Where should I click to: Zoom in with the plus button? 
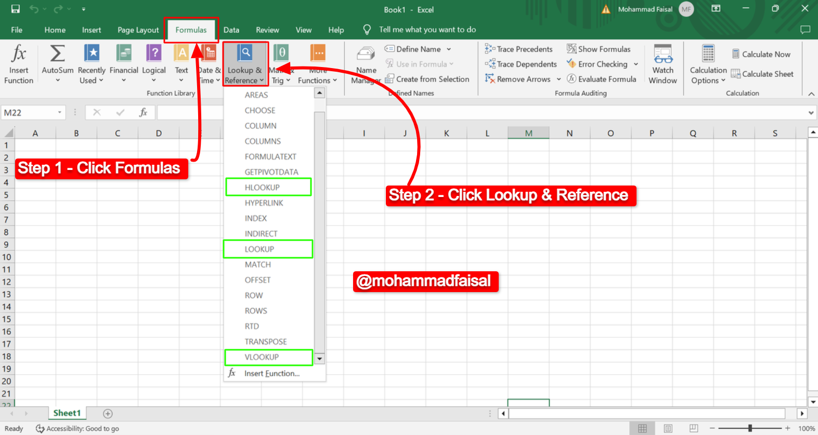tap(788, 428)
